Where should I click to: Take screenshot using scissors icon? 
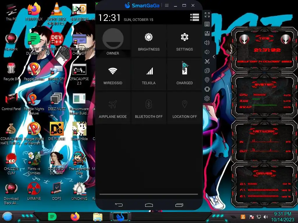[x=207, y=61]
